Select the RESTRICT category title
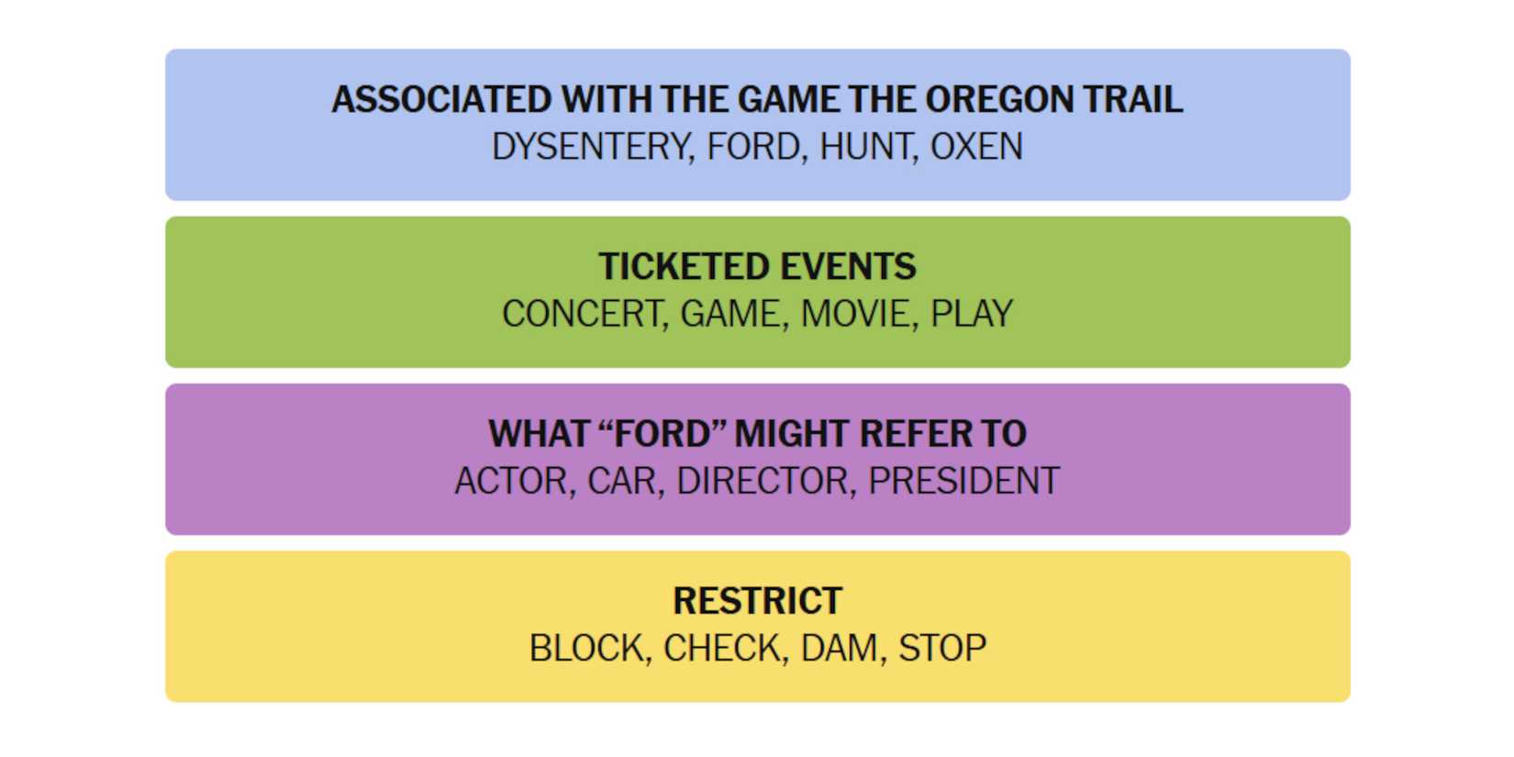Image resolution: width=1514 pixels, height=757 pixels. (x=757, y=600)
